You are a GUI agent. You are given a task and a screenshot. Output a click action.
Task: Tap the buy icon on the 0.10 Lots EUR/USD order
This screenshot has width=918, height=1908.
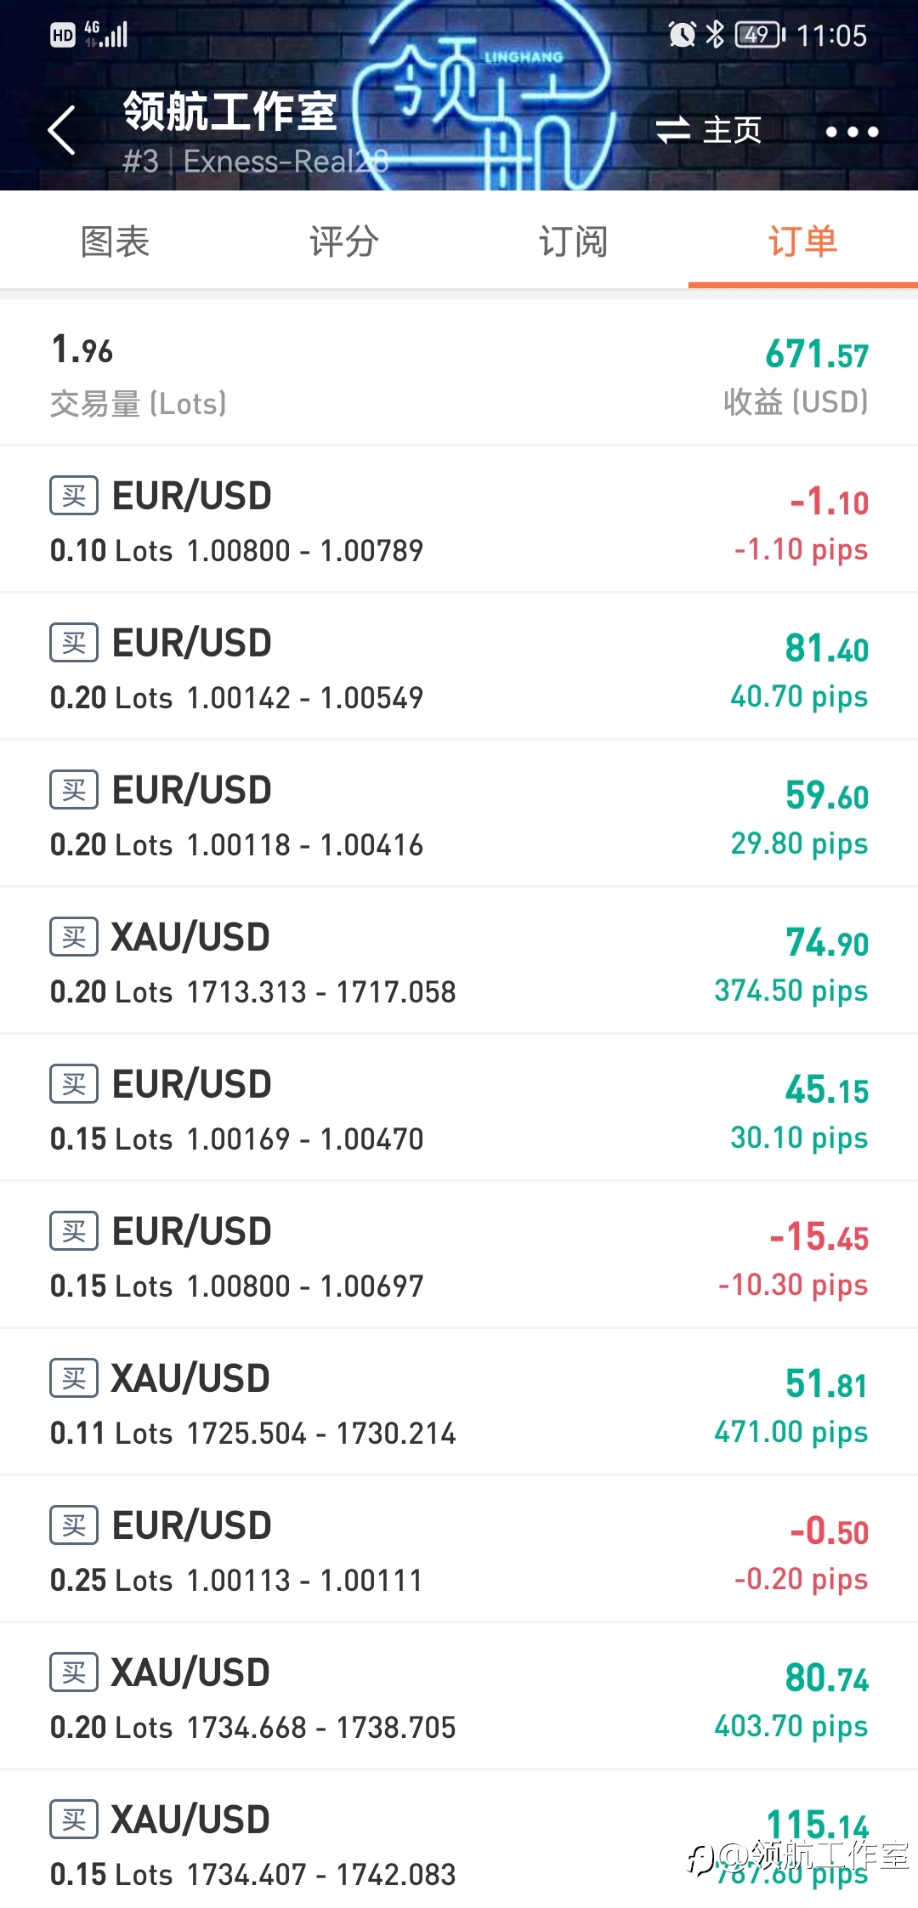tap(74, 496)
